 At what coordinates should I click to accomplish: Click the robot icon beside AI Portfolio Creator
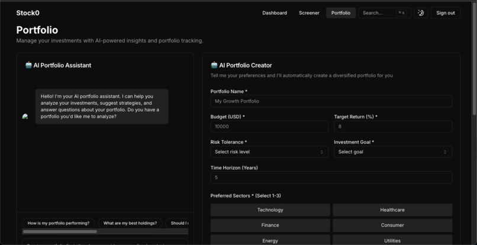pos(214,65)
